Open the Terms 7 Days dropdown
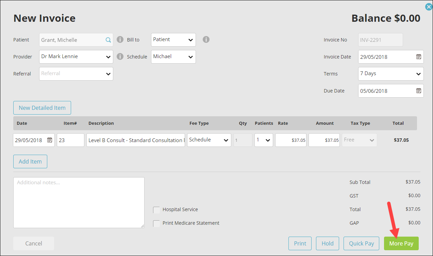This screenshot has width=433, height=256. coord(391,74)
